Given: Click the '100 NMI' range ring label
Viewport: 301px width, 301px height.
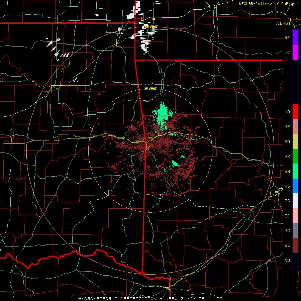Looking at the screenshot, I should 150,26.
